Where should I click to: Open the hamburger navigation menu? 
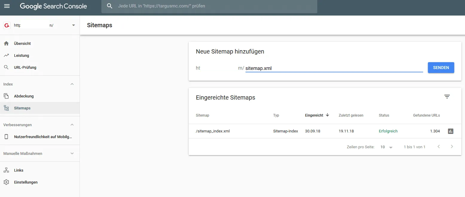click(x=7, y=6)
